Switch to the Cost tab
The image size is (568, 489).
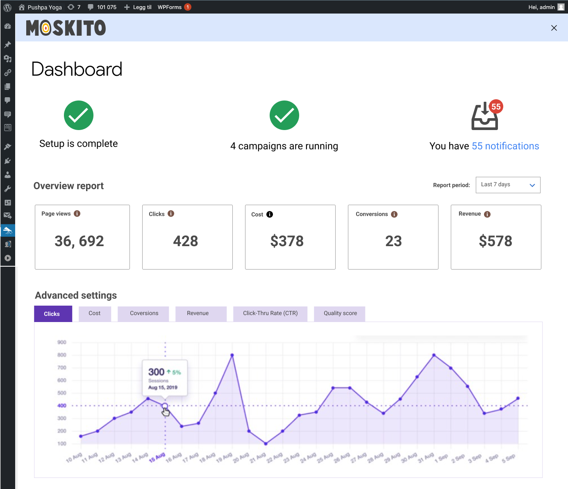coord(95,314)
